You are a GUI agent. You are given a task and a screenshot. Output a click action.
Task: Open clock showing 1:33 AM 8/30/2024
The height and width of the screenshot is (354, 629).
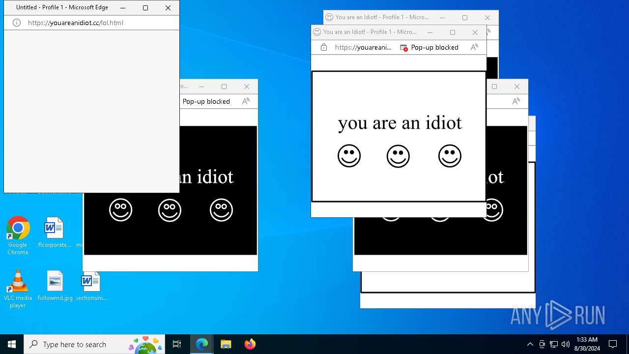(587, 344)
